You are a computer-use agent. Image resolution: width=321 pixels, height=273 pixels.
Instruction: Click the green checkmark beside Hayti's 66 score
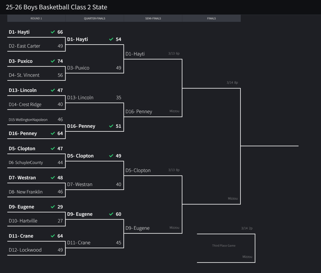[53, 32]
